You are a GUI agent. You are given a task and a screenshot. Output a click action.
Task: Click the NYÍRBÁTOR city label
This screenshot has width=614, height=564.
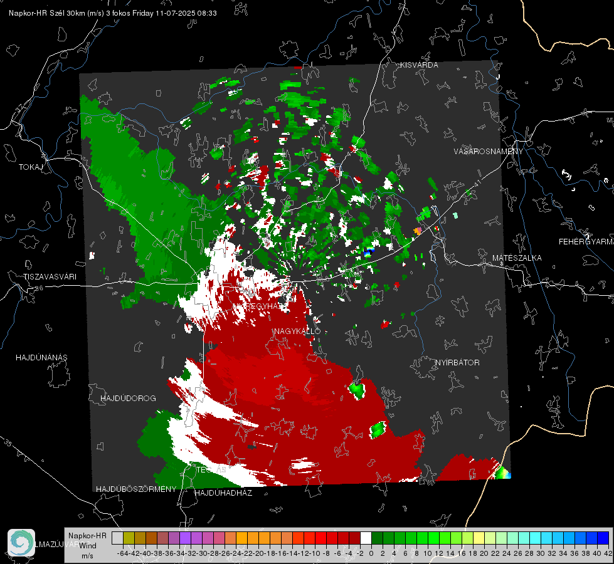point(457,362)
